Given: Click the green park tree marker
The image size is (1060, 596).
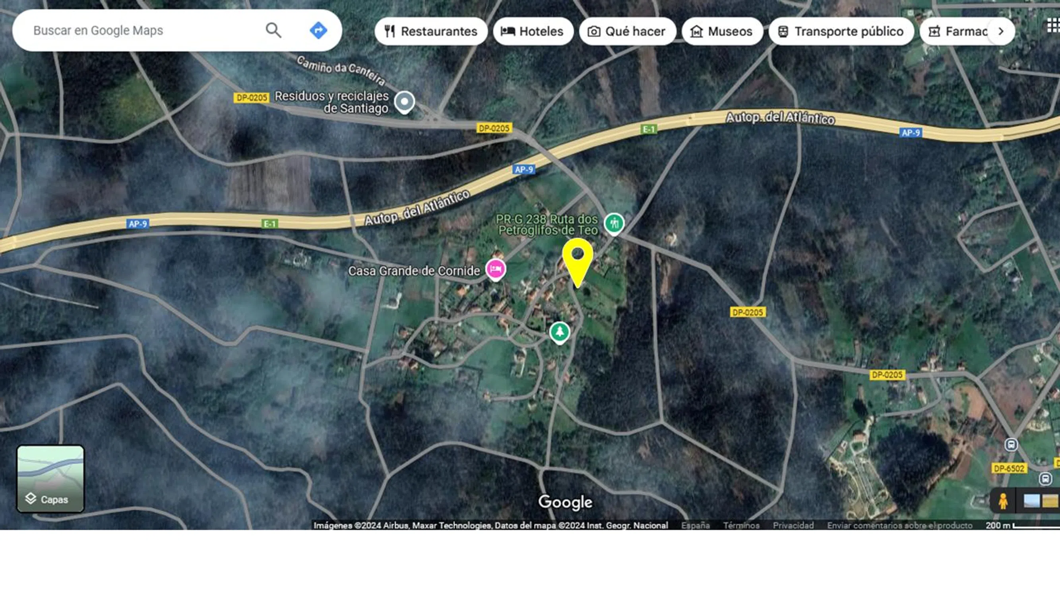Looking at the screenshot, I should (559, 331).
